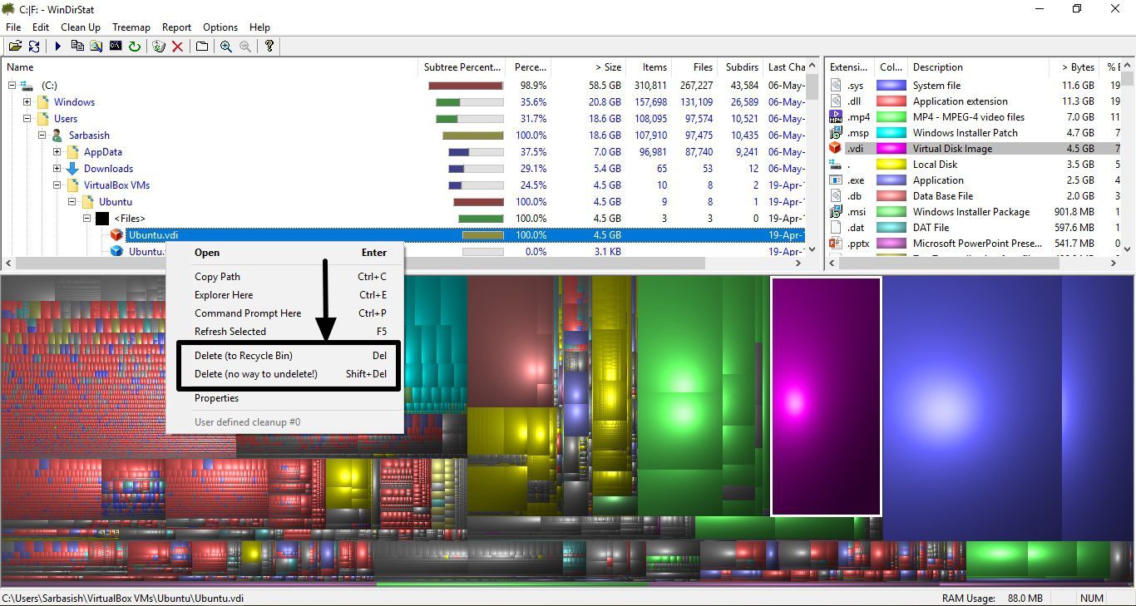The height and width of the screenshot is (606, 1136).
Task: Click the Zoom Out magnifier toolbar icon
Action: (x=245, y=47)
